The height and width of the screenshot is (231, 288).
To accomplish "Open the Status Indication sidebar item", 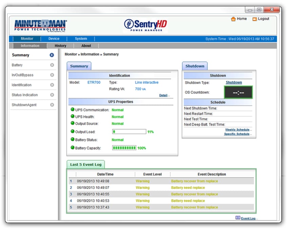I will 33,95.
